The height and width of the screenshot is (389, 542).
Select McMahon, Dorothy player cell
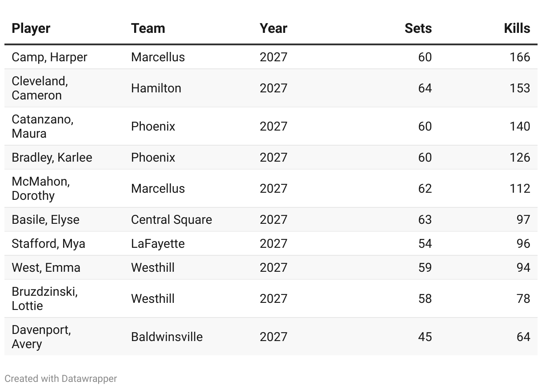pos(40,188)
